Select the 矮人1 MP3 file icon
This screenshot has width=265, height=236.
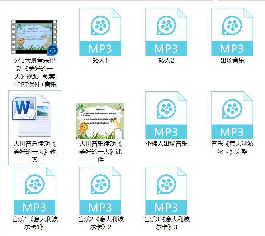point(100,32)
